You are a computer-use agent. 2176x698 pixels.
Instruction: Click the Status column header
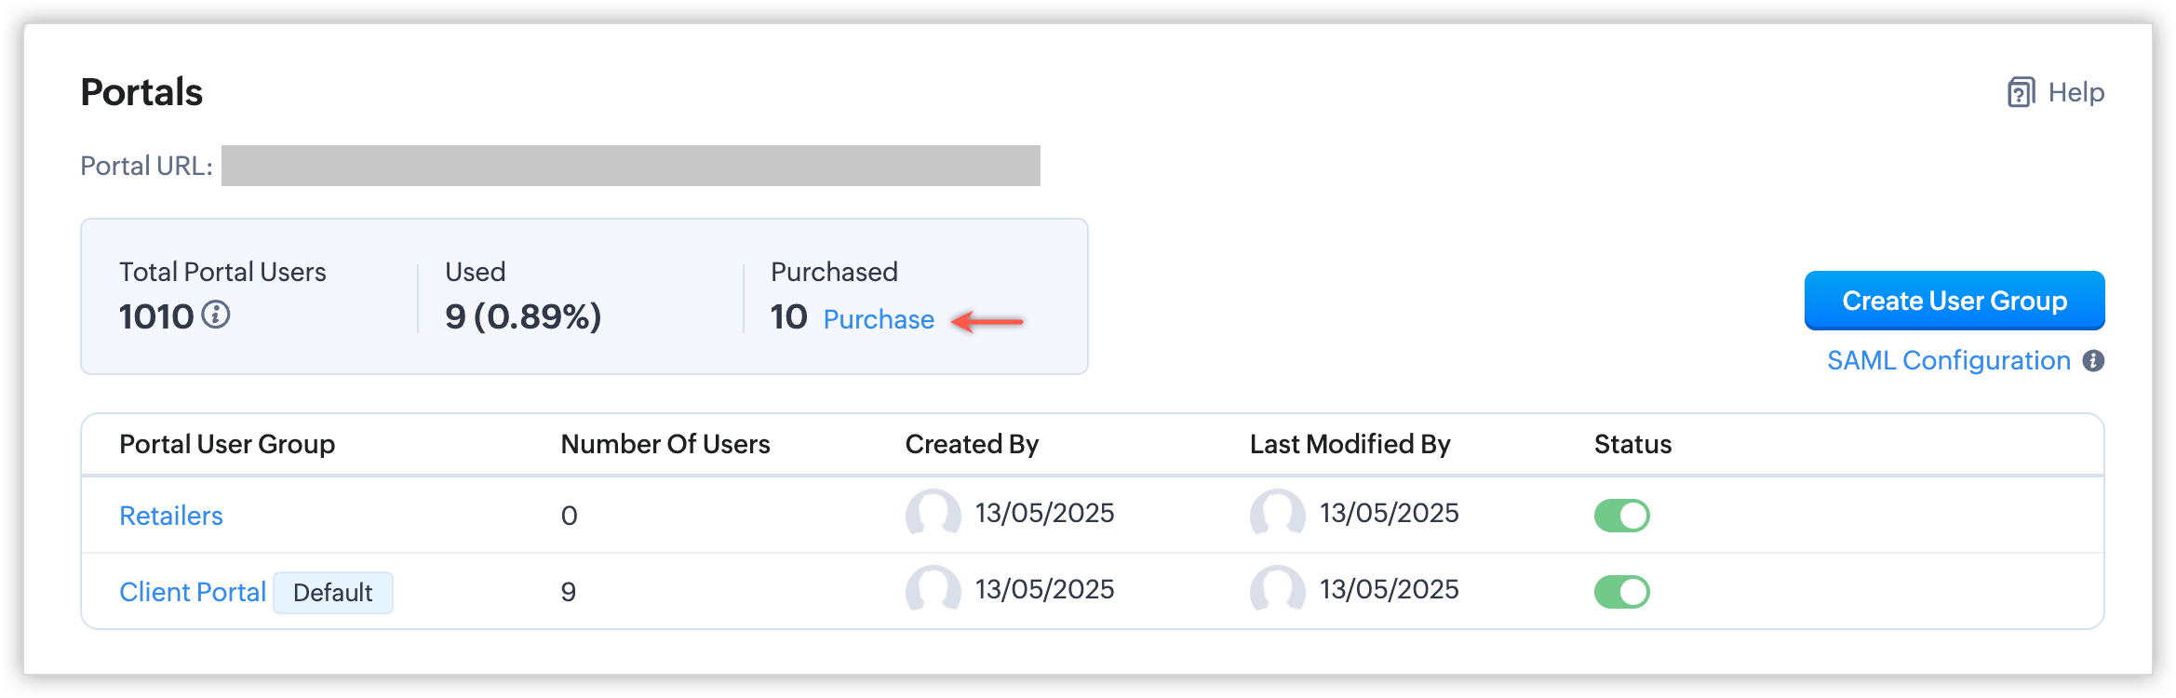[x=1632, y=445]
